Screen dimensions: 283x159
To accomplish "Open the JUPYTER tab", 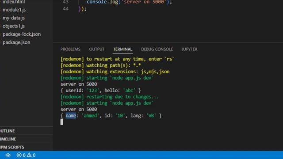I will point(189,49).
